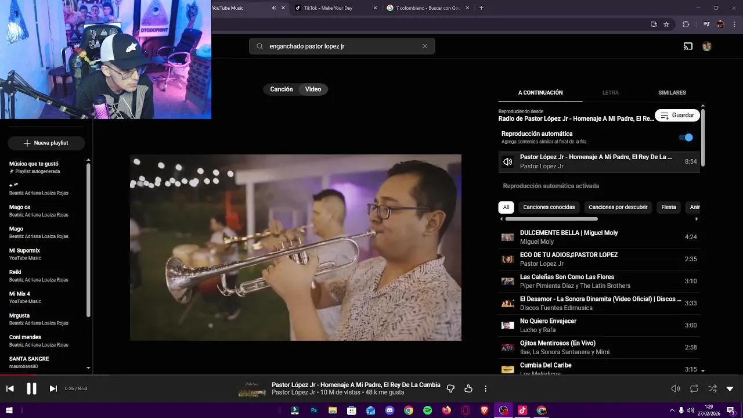Switch to the LETRA tab
The height and width of the screenshot is (418, 743).
point(610,93)
